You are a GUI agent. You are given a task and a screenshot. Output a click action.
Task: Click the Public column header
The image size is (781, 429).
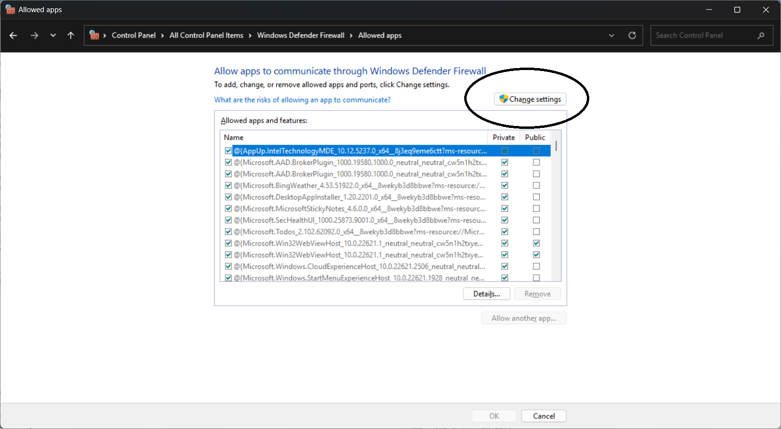(x=535, y=138)
